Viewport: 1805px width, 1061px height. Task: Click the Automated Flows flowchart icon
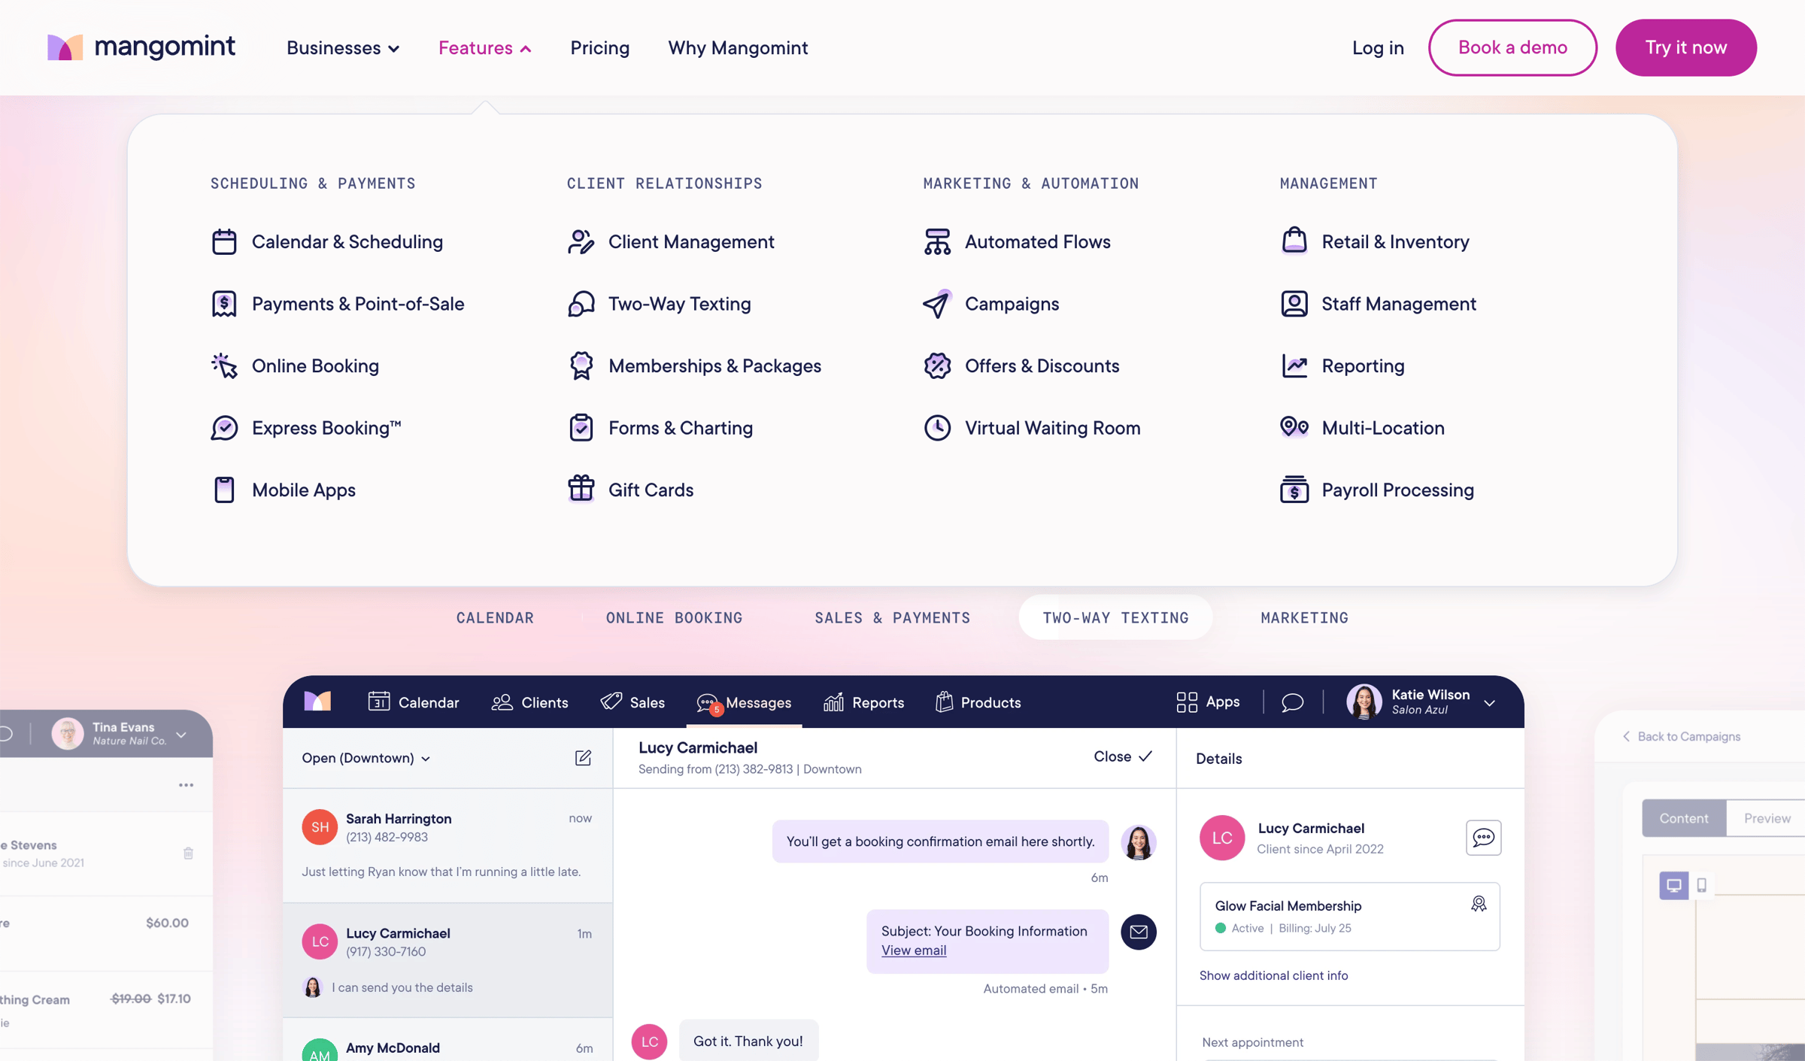coord(937,241)
